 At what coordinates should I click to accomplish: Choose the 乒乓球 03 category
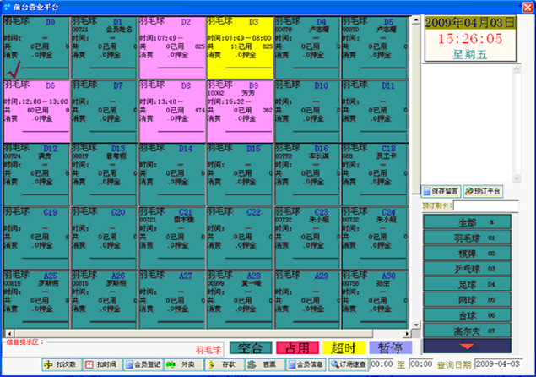467,269
